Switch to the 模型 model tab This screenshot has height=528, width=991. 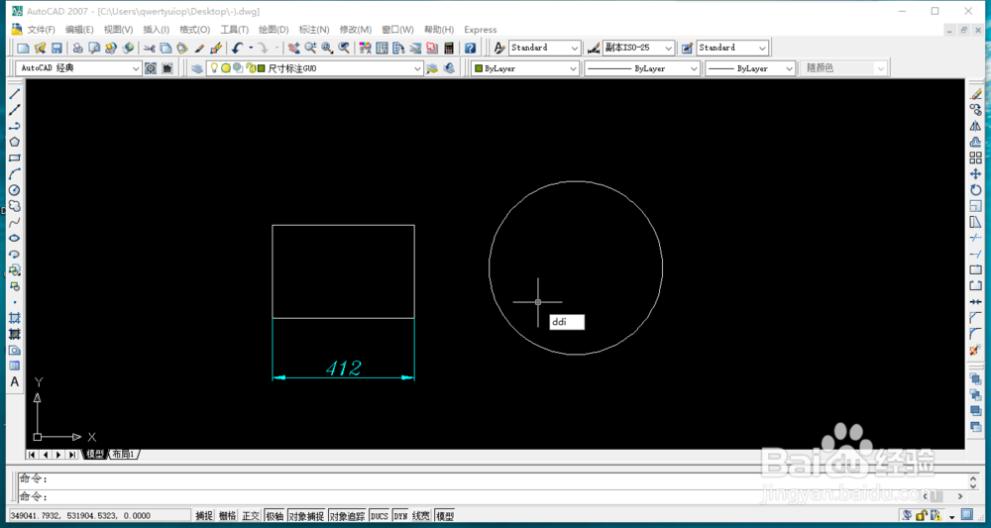pos(95,454)
